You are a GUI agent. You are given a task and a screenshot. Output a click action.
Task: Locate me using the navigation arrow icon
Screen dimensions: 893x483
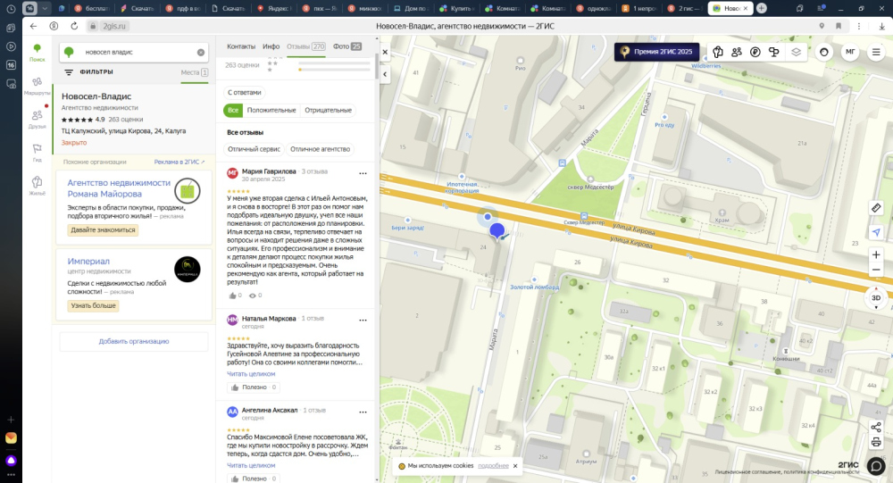(876, 232)
